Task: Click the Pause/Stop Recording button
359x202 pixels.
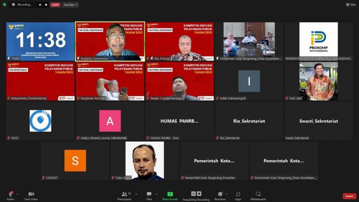Action: [196, 194]
